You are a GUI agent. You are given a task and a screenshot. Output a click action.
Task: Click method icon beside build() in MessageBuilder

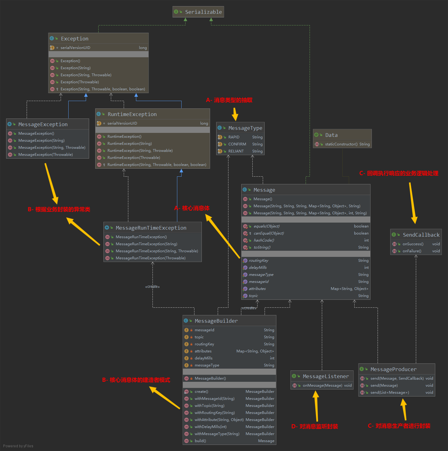[186, 441]
